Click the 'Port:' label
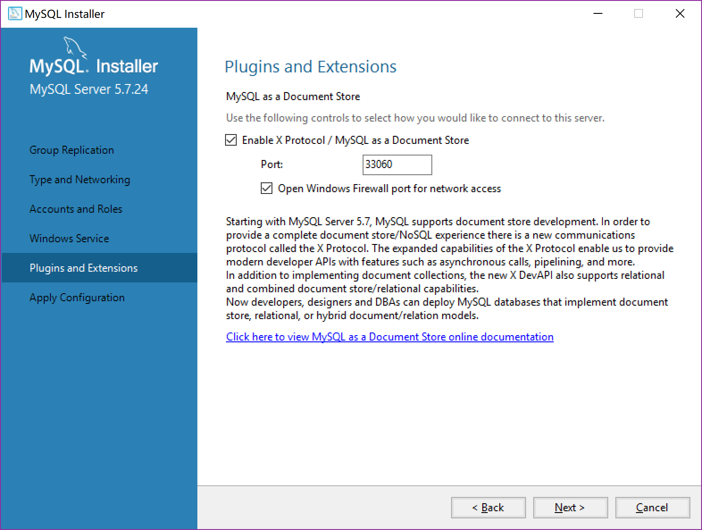The image size is (702, 530). click(x=272, y=164)
